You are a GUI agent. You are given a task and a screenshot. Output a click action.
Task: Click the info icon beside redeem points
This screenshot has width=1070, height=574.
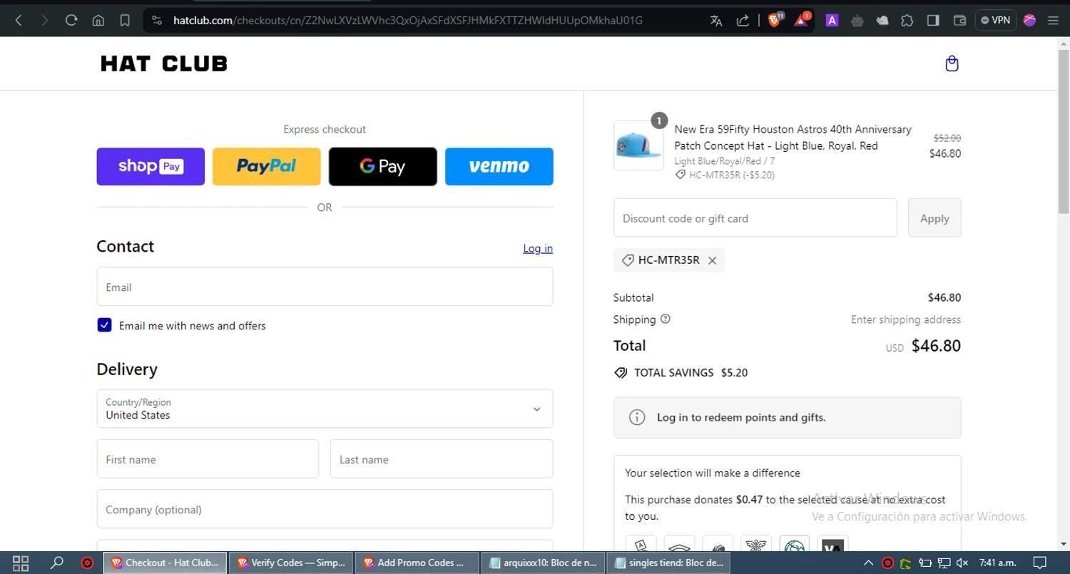[637, 418]
